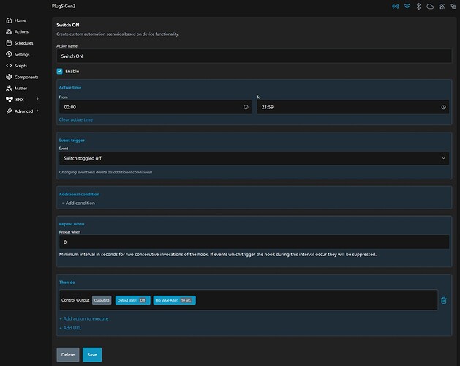Click the Bluetooth status icon
460x366 pixels.
click(x=418, y=6)
